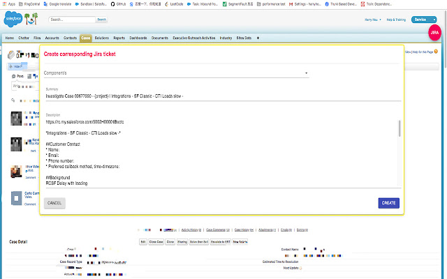This screenshot has height=279, width=447.
Task: Open the RingCentral bookmark folder
Action: (x=29, y=4)
